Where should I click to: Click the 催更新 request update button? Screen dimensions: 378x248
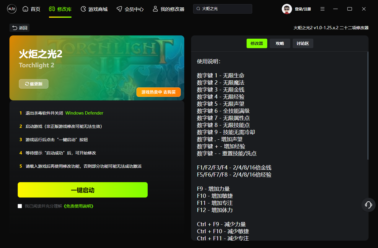point(34,84)
